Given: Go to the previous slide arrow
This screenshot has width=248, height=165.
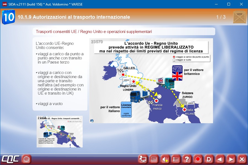Looking at the screenshot, I should pyautogui.click(x=220, y=159).
